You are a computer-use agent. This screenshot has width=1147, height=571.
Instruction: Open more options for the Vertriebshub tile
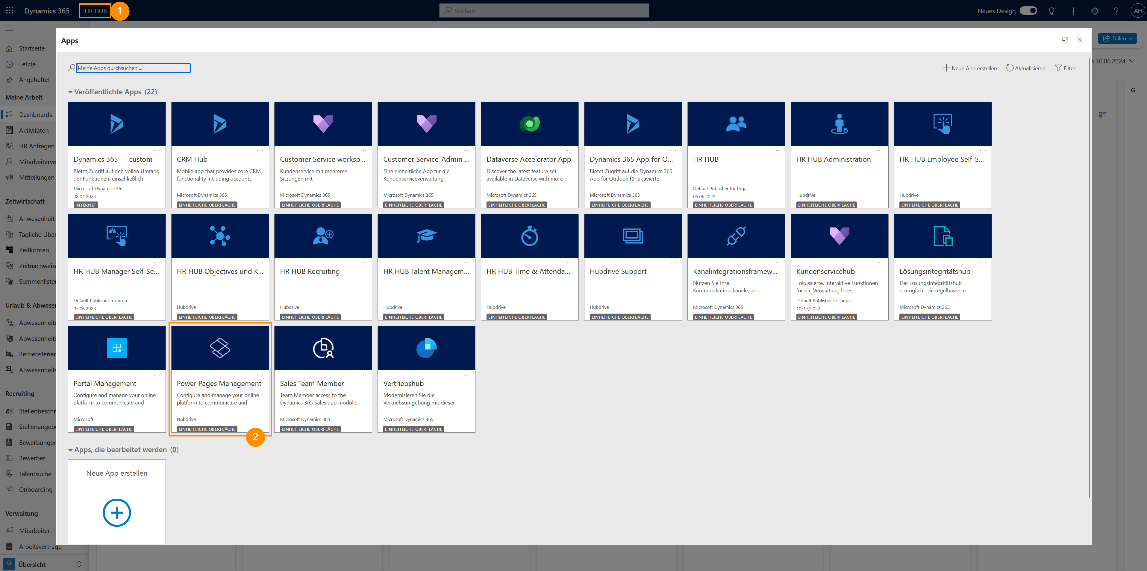coord(467,375)
